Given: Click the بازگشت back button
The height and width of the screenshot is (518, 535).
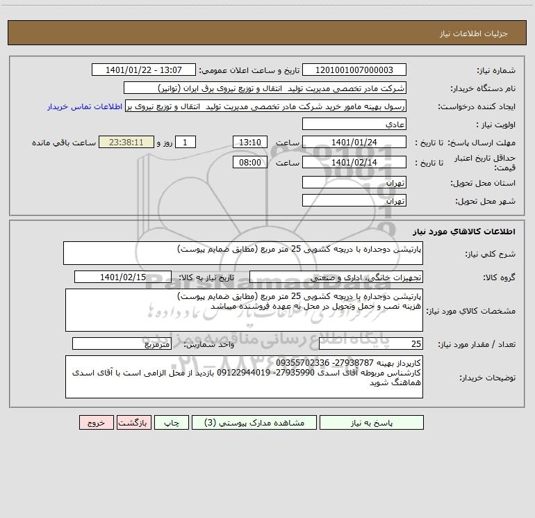Looking at the screenshot, I should 133,422.
